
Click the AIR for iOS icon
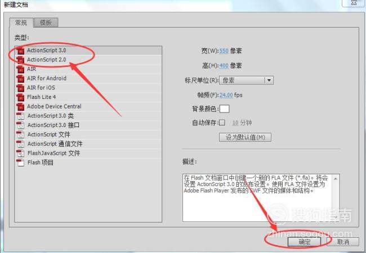click(x=20, y=88)
